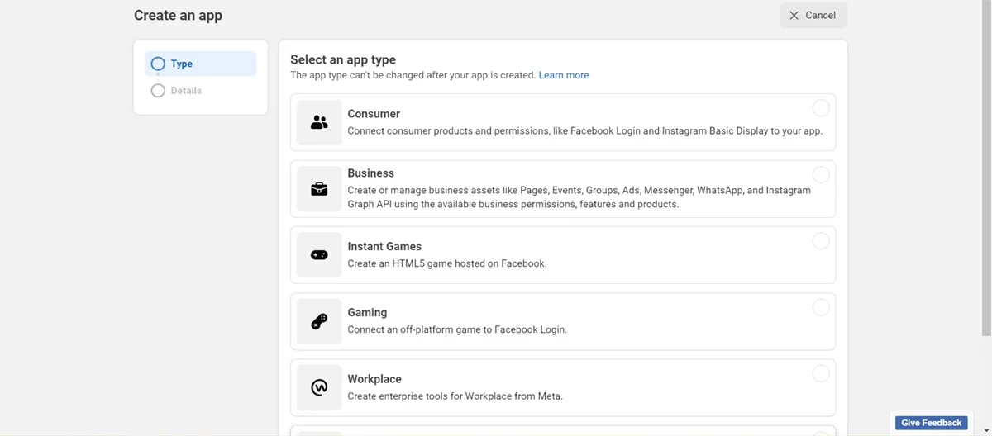Screen dimensions: 992x436
Task: Click the Gaming gamepad icon
Action: (x=319, y=321)
